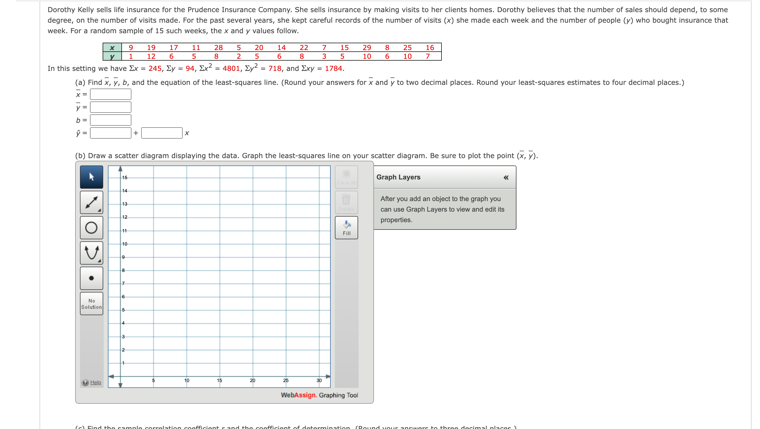Viewport: 760px width, 429px height.
Task: Expand the line tool variant options triangle
Action: (100, 210)
